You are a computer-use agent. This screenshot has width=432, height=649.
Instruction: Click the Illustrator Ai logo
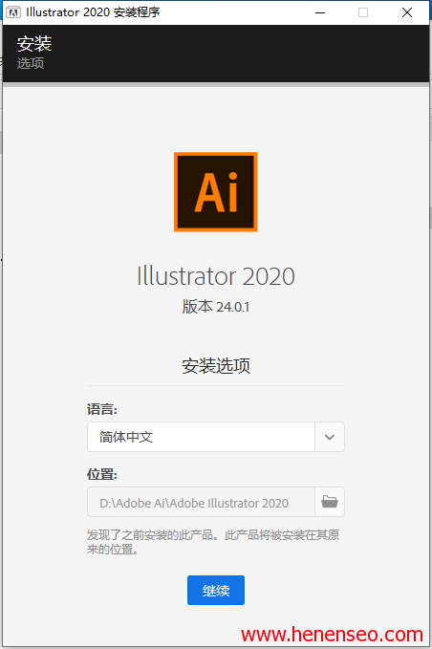point(216,191)
